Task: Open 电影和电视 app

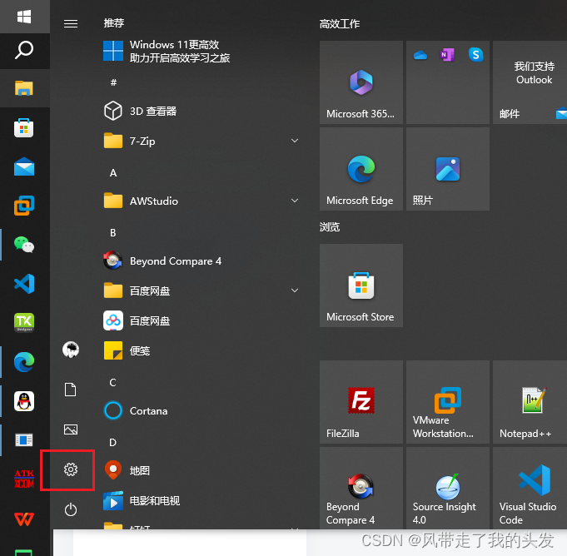Action: tap(201, 501)
